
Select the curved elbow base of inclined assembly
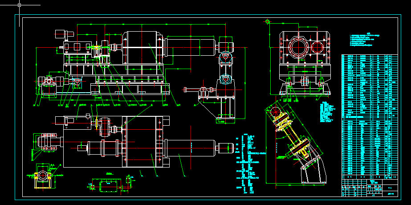[x=313, y=169]
